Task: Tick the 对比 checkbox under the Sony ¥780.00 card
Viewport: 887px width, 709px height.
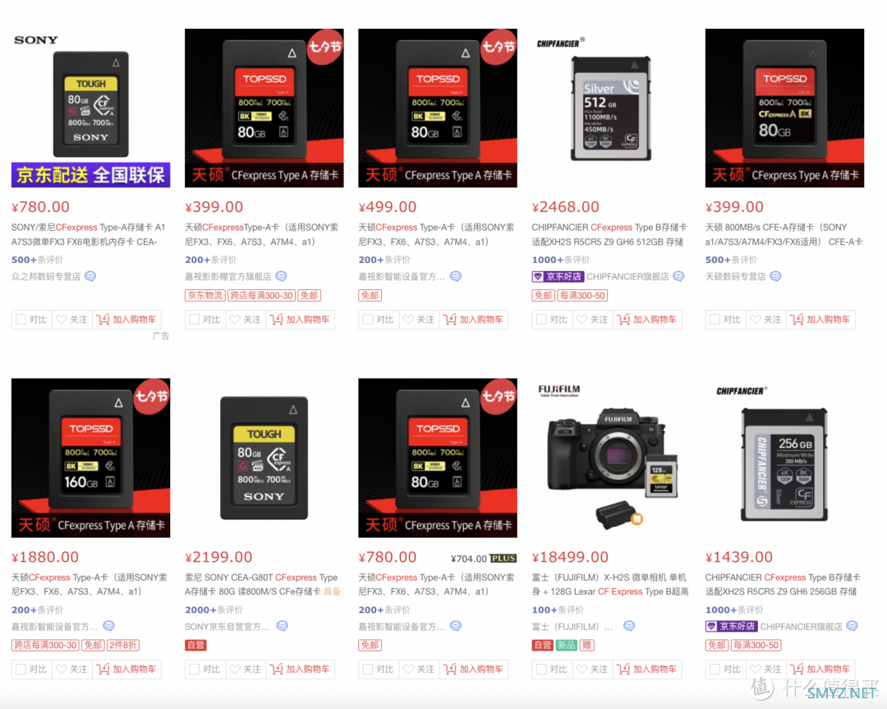Action: tap(21, 320)
